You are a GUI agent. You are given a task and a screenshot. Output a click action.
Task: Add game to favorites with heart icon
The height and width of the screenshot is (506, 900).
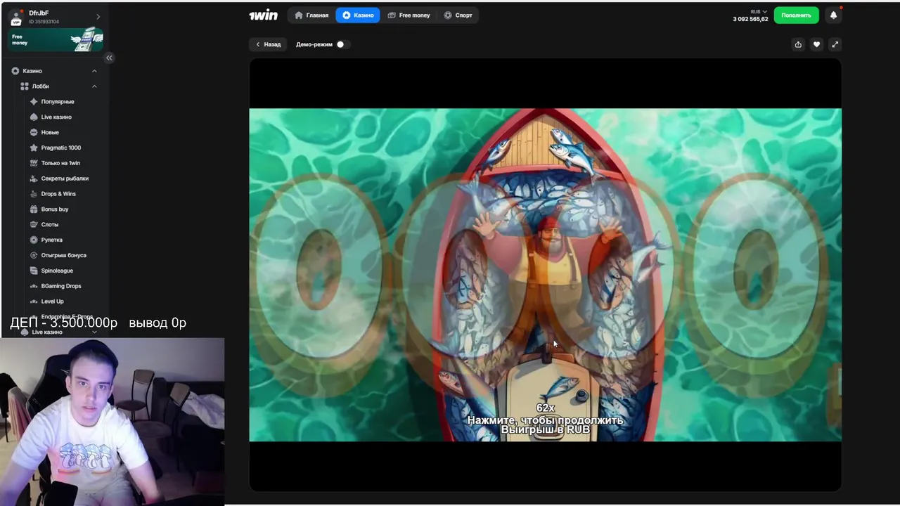click(x=816, y=44)
